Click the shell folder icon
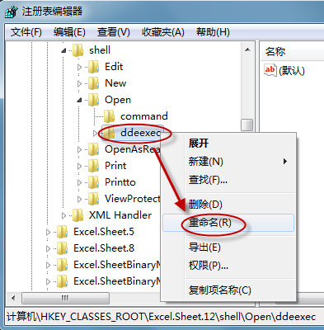Screen dimensions: 324x330 [78, 50]
